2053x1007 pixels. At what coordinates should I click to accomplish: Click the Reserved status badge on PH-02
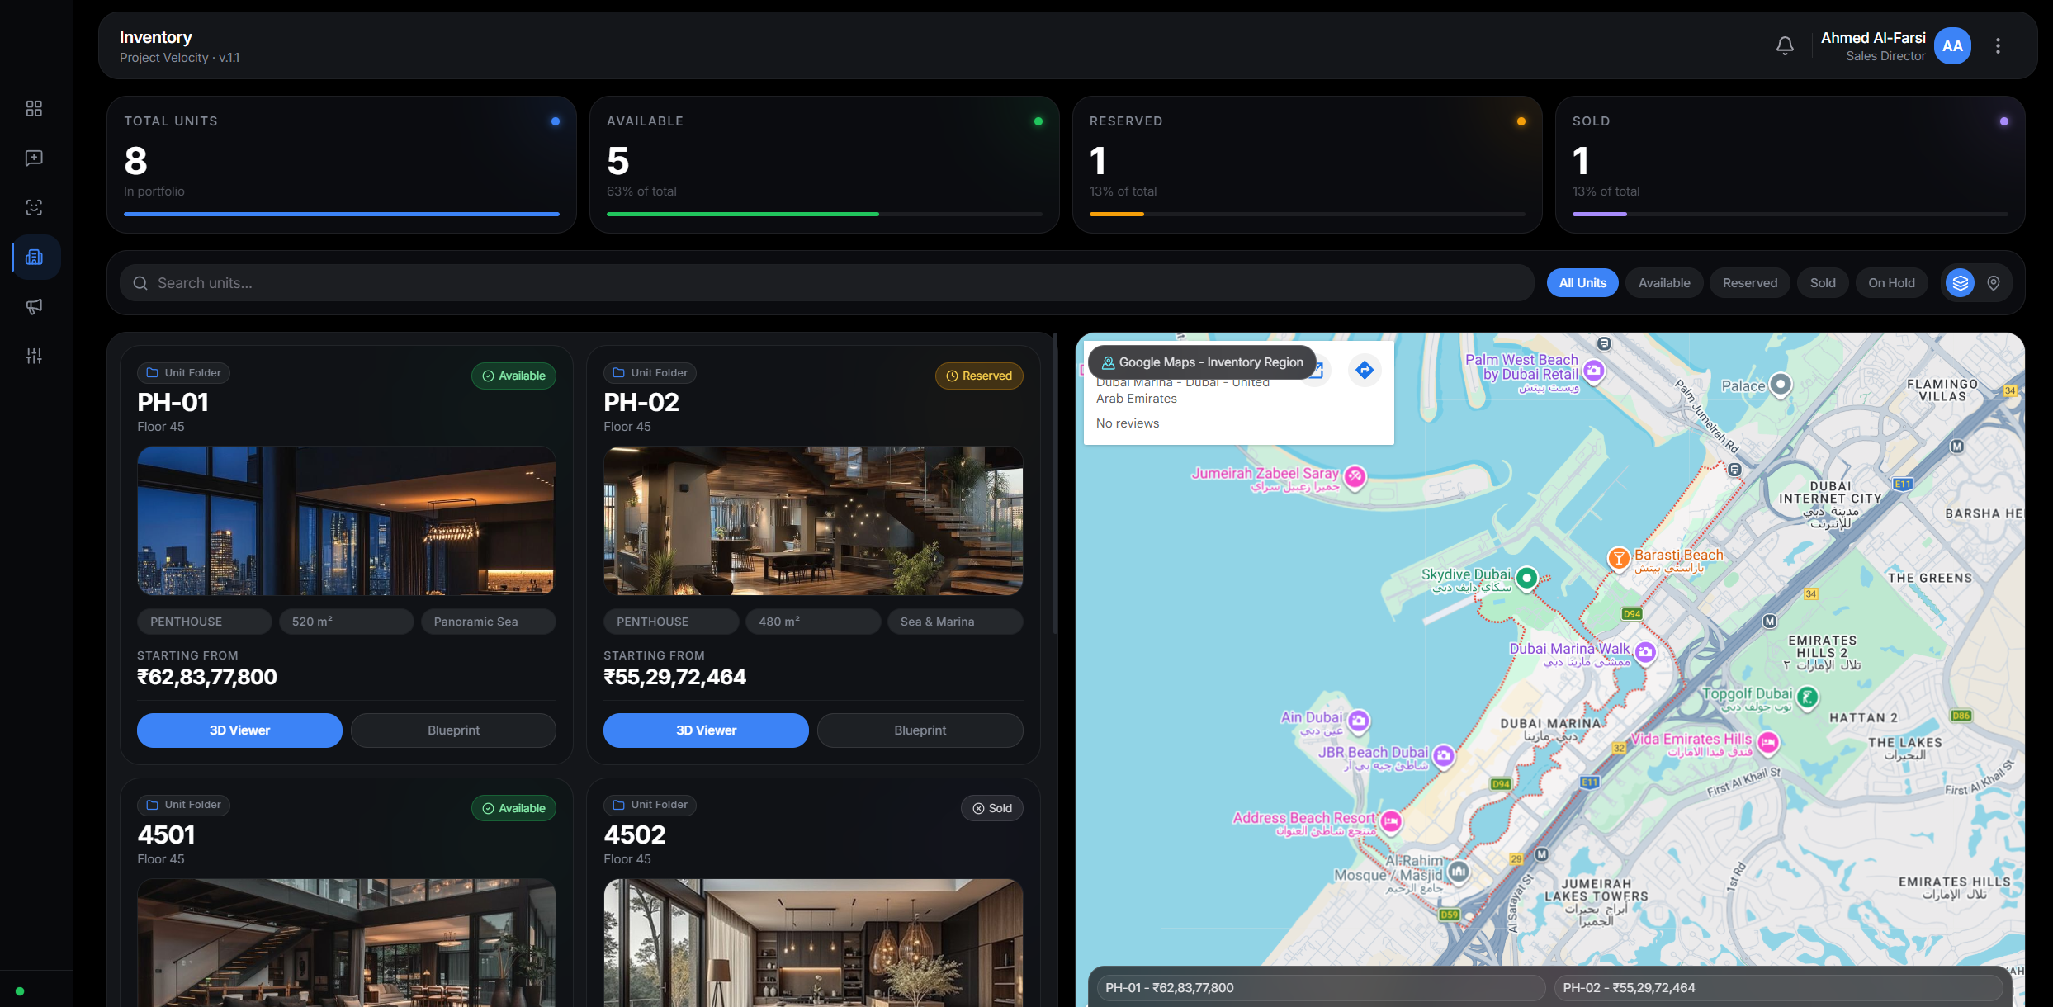click(979, 376)
